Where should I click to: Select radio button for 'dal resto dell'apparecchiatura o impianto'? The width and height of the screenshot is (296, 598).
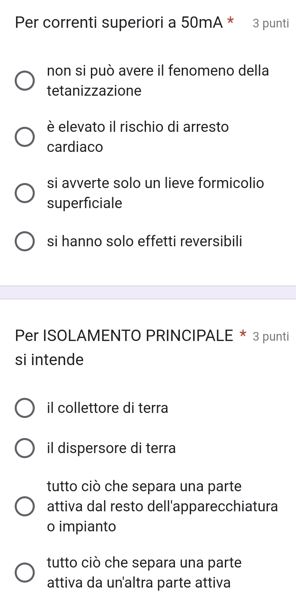pos(24,507)
